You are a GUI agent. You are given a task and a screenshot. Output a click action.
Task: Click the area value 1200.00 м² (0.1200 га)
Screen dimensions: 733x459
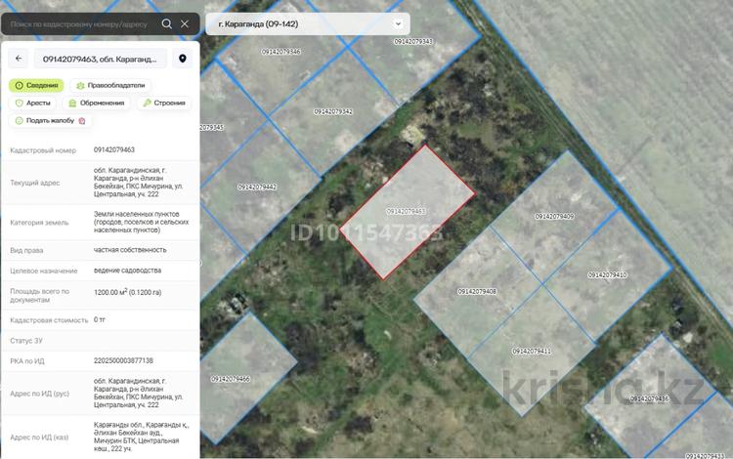point(128,292)
